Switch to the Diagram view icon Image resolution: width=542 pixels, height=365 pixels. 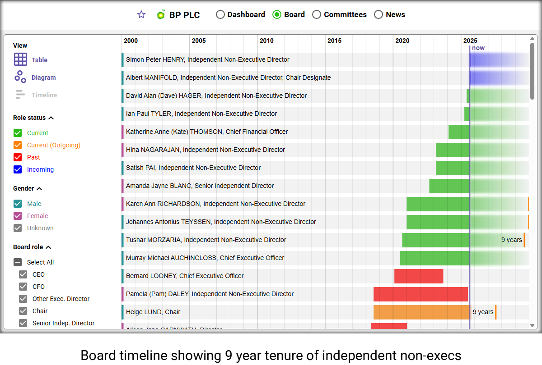(20, 77)
